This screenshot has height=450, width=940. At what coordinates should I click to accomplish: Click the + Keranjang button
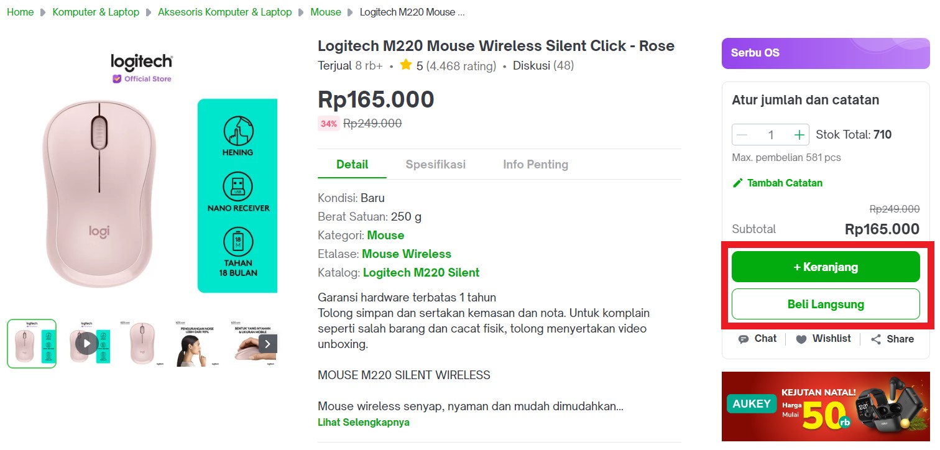826,266
